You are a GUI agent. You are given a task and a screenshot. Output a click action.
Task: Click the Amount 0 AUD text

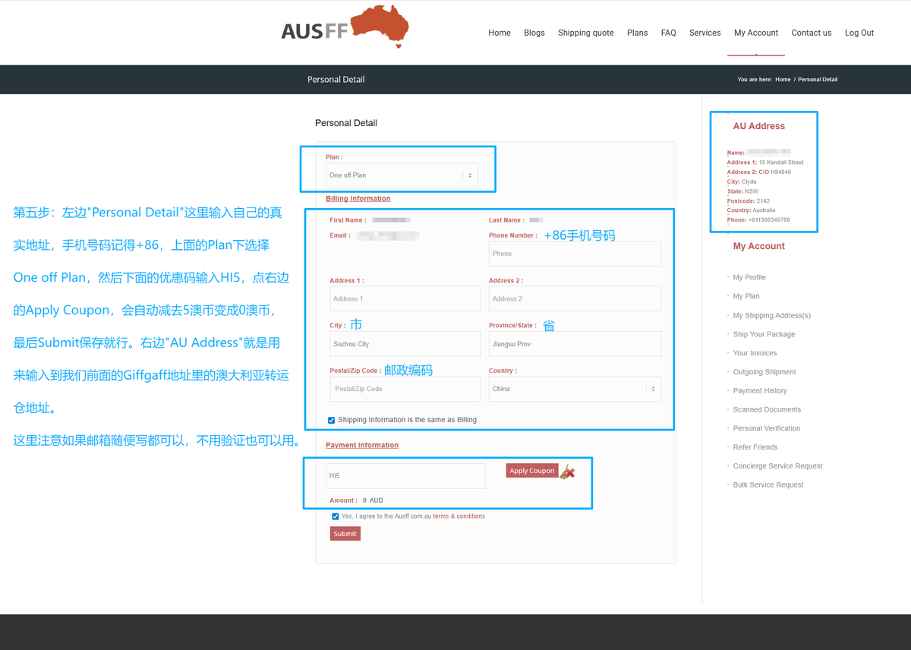pos(356,501)
